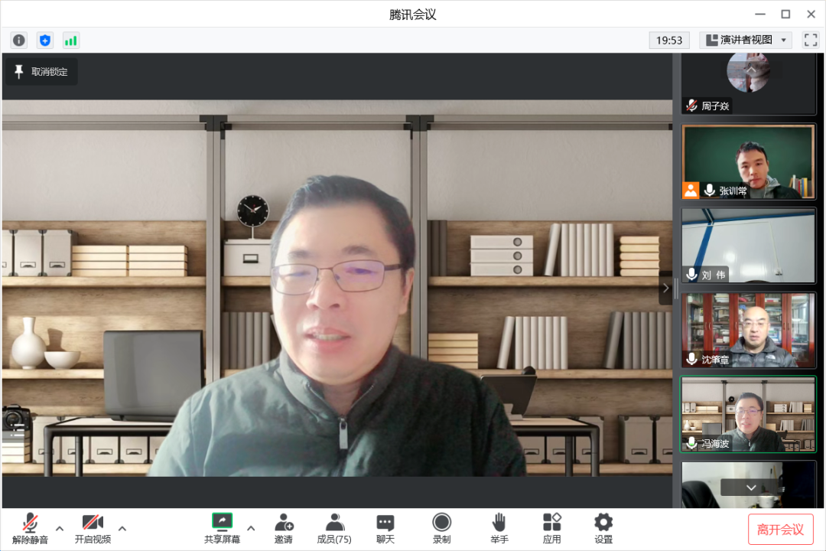
Task: Click the blue security shield icon
Action: tap(45, 41)
